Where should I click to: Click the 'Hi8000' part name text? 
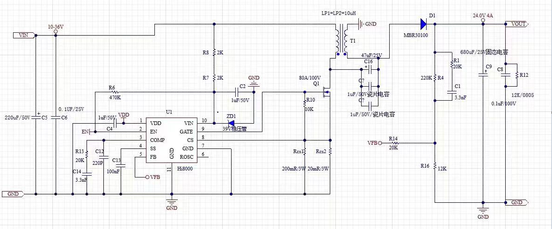(x=185, y=169)
